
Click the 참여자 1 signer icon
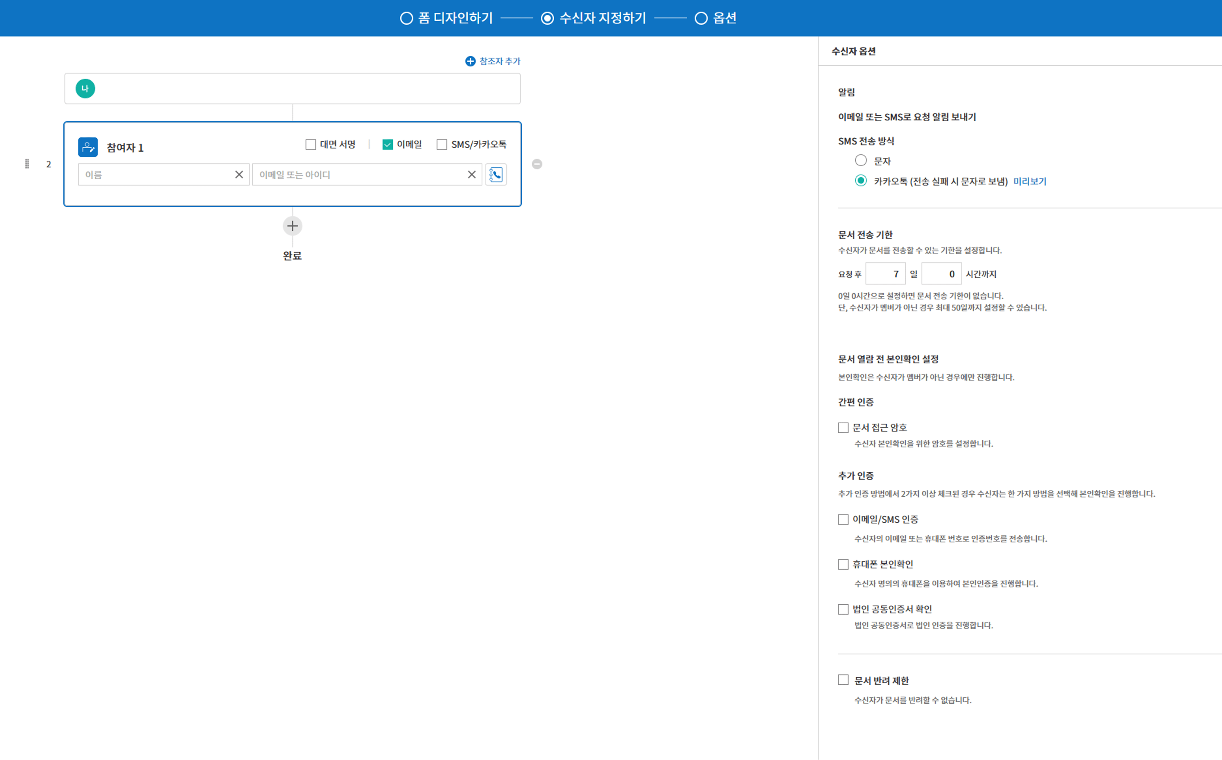88,147
